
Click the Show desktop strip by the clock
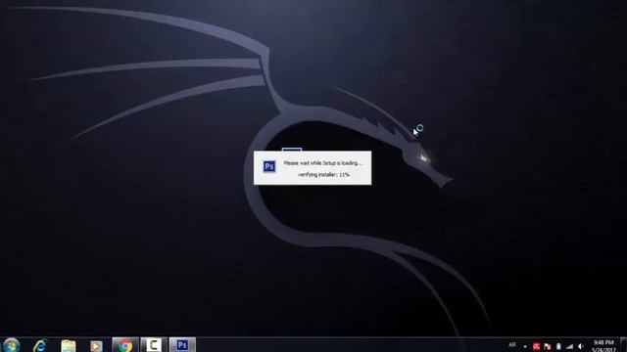623,345
